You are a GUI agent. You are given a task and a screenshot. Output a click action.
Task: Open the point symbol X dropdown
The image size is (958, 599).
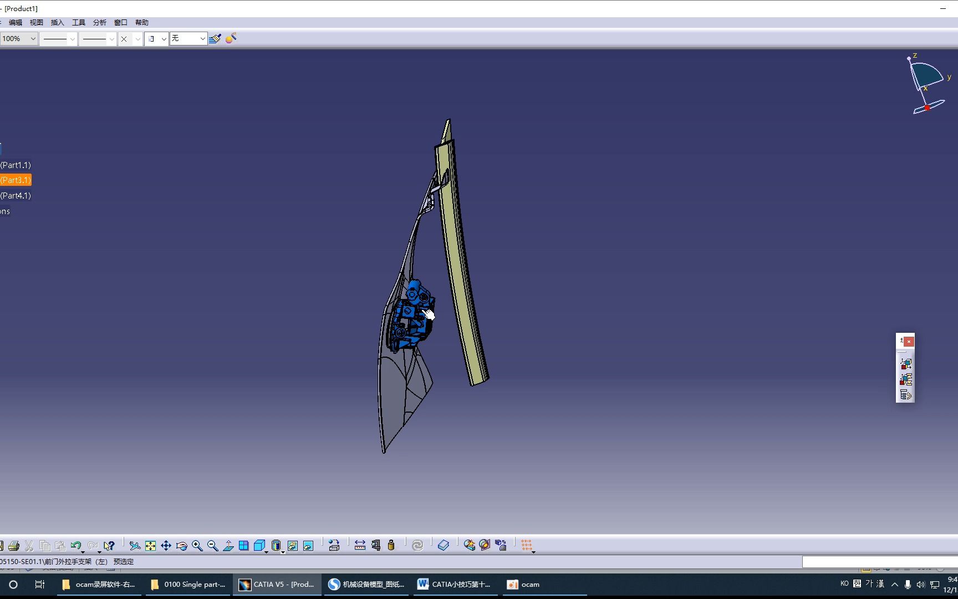point(137,39)
